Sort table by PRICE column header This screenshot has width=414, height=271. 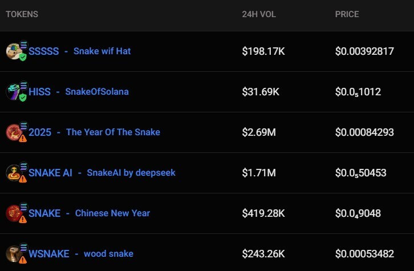(347, 14)
